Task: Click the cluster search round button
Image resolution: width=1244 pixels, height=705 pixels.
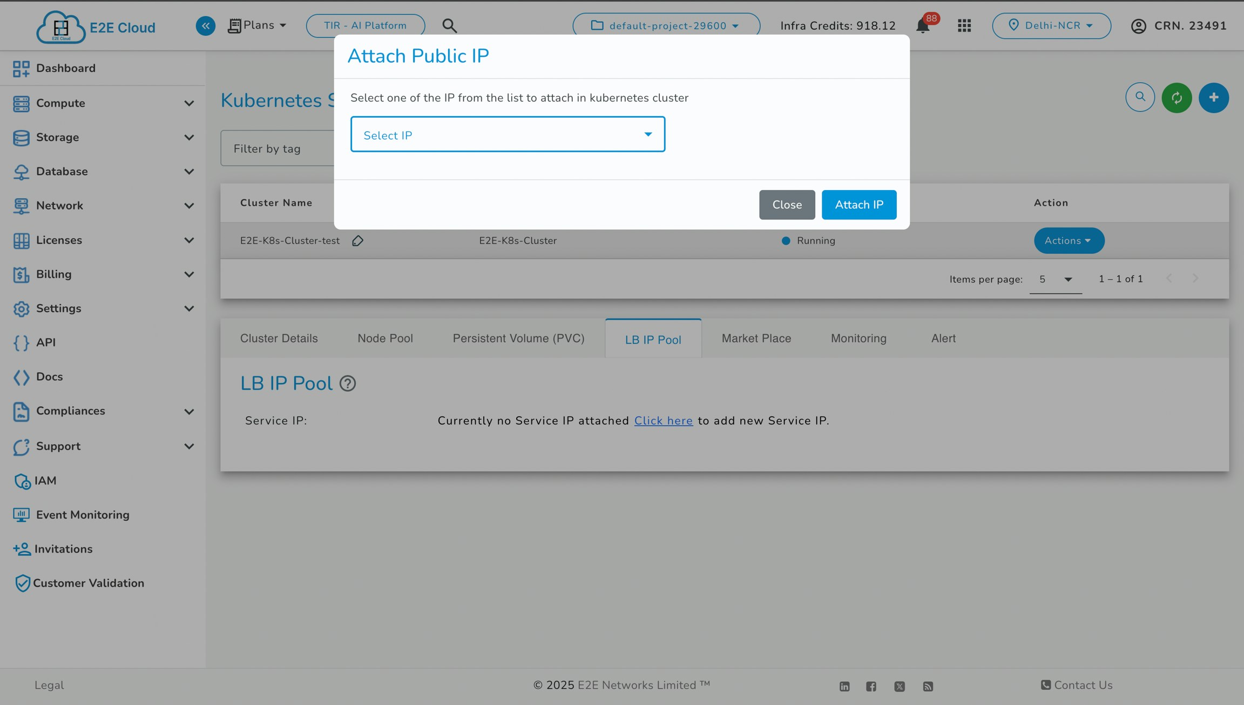Action: pyautogui.click(x=1140, y=97)
